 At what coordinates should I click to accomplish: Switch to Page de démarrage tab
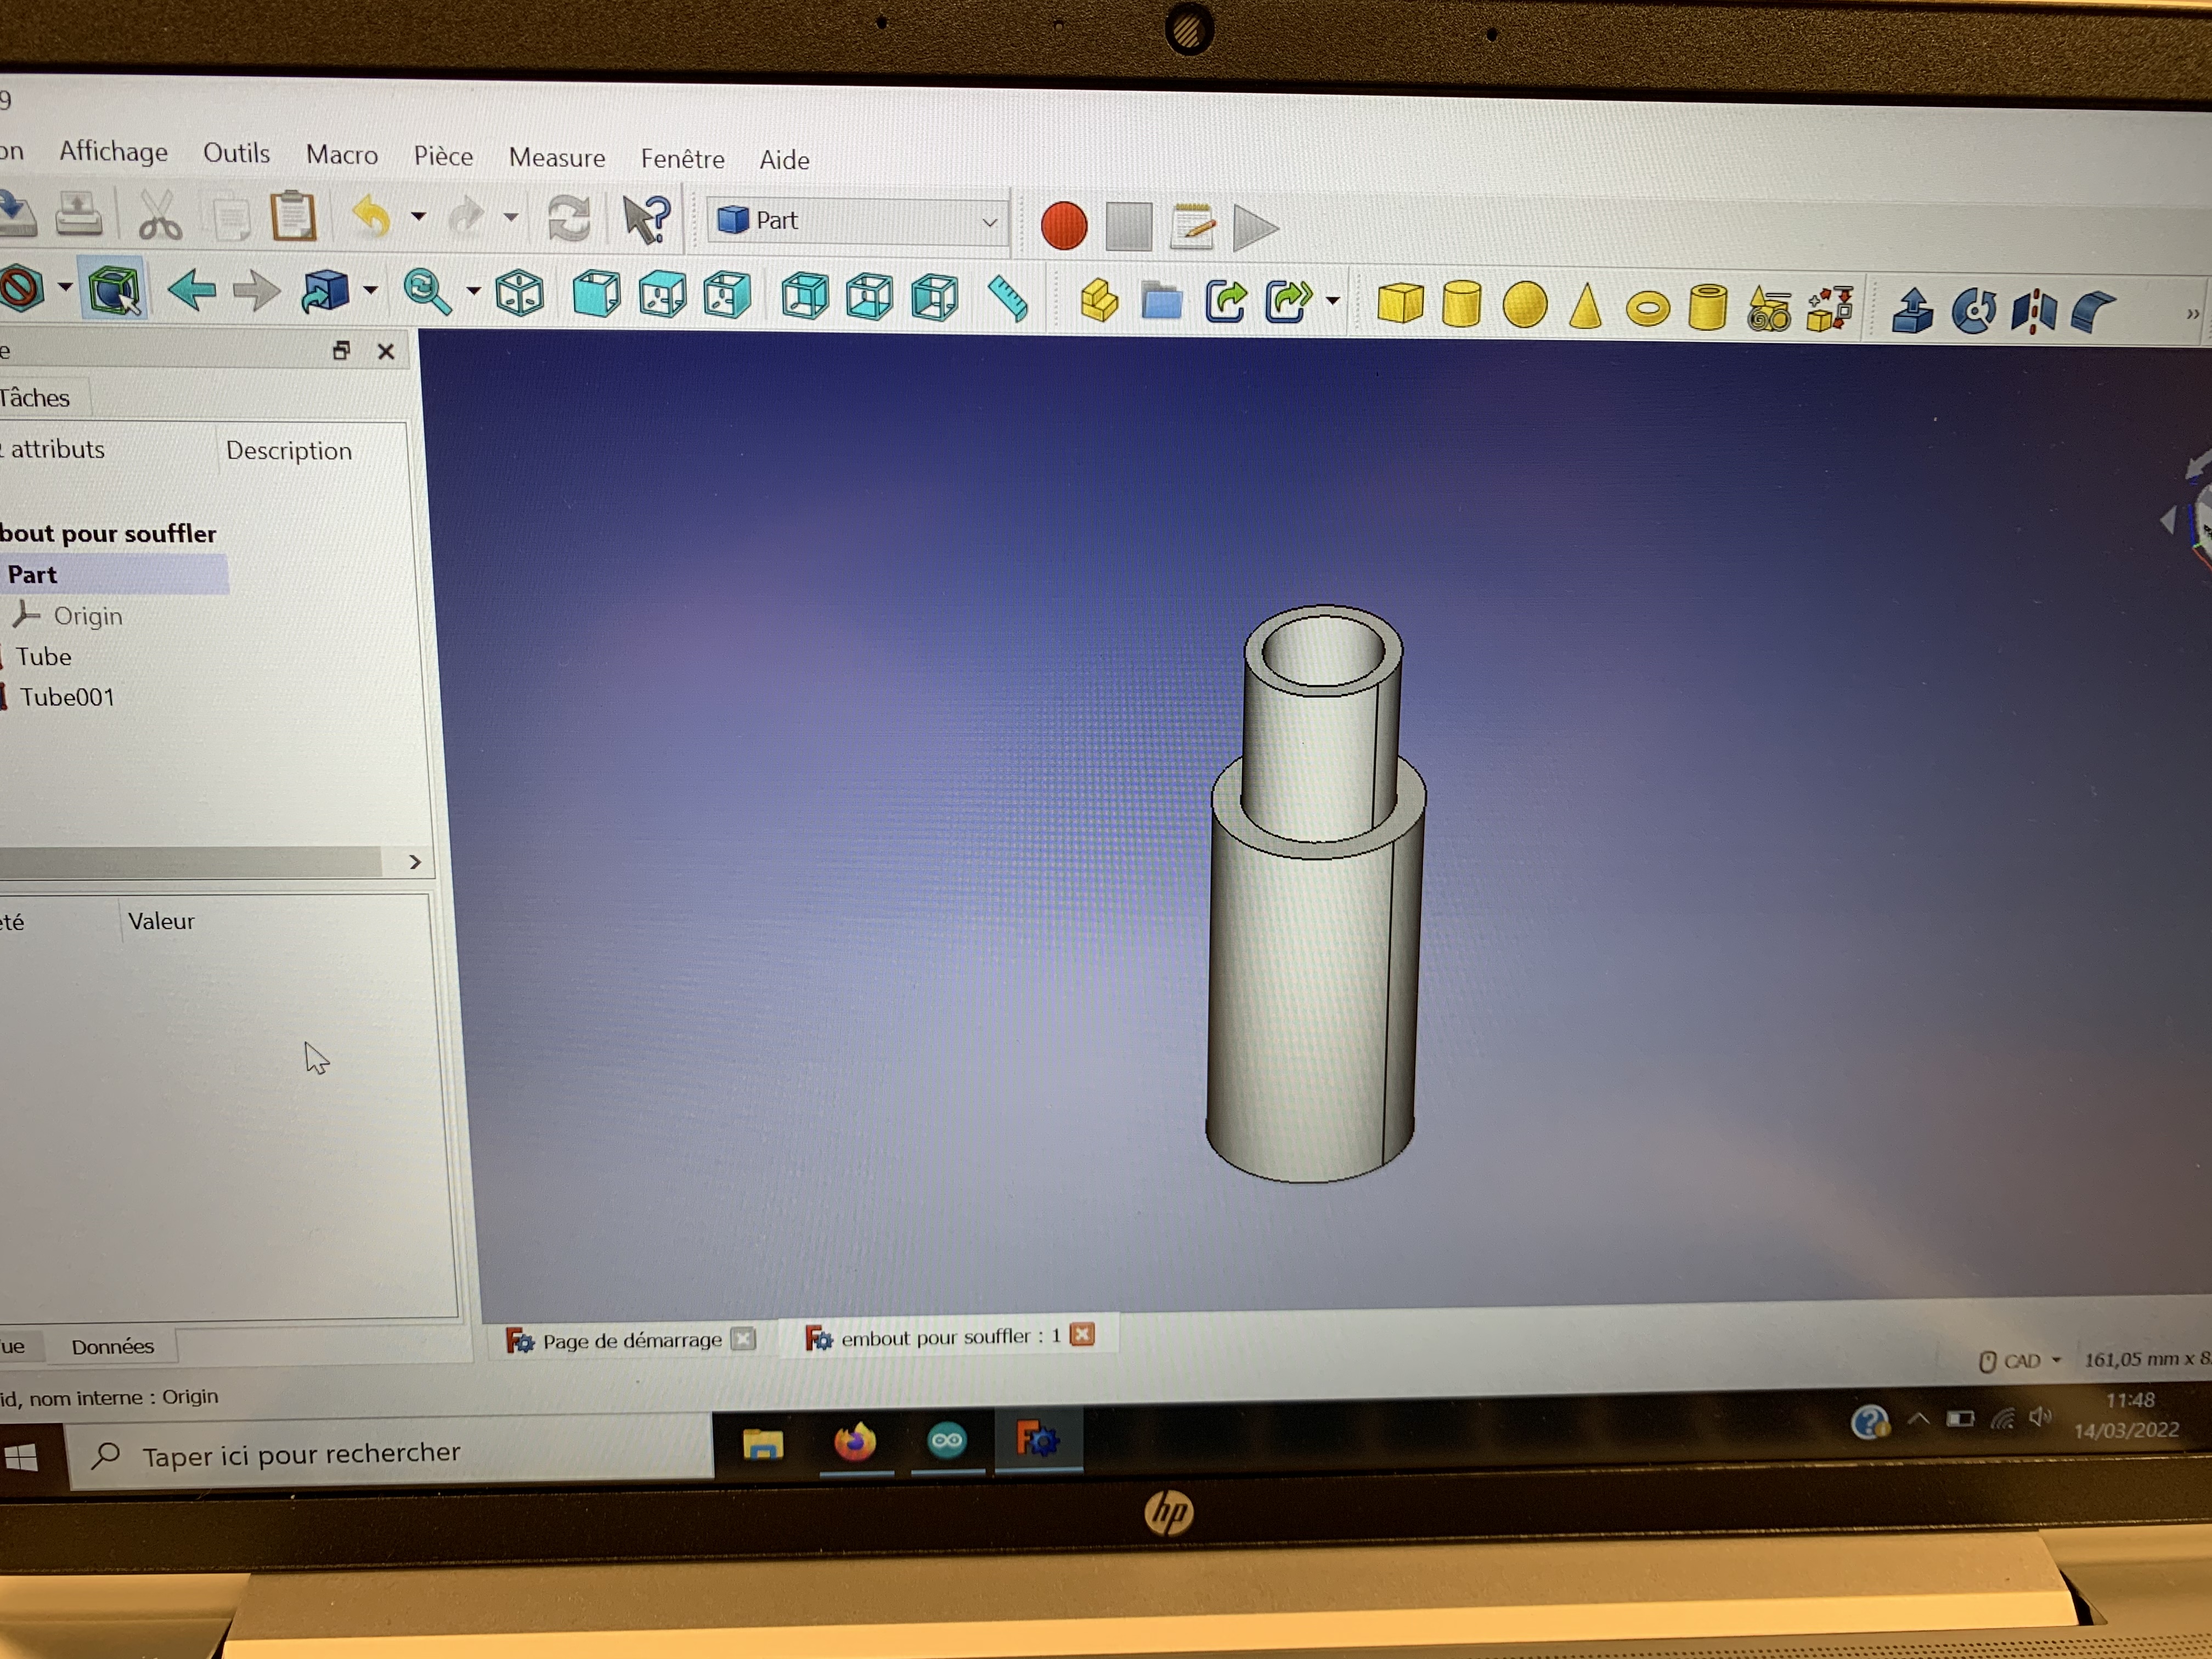630,1340
